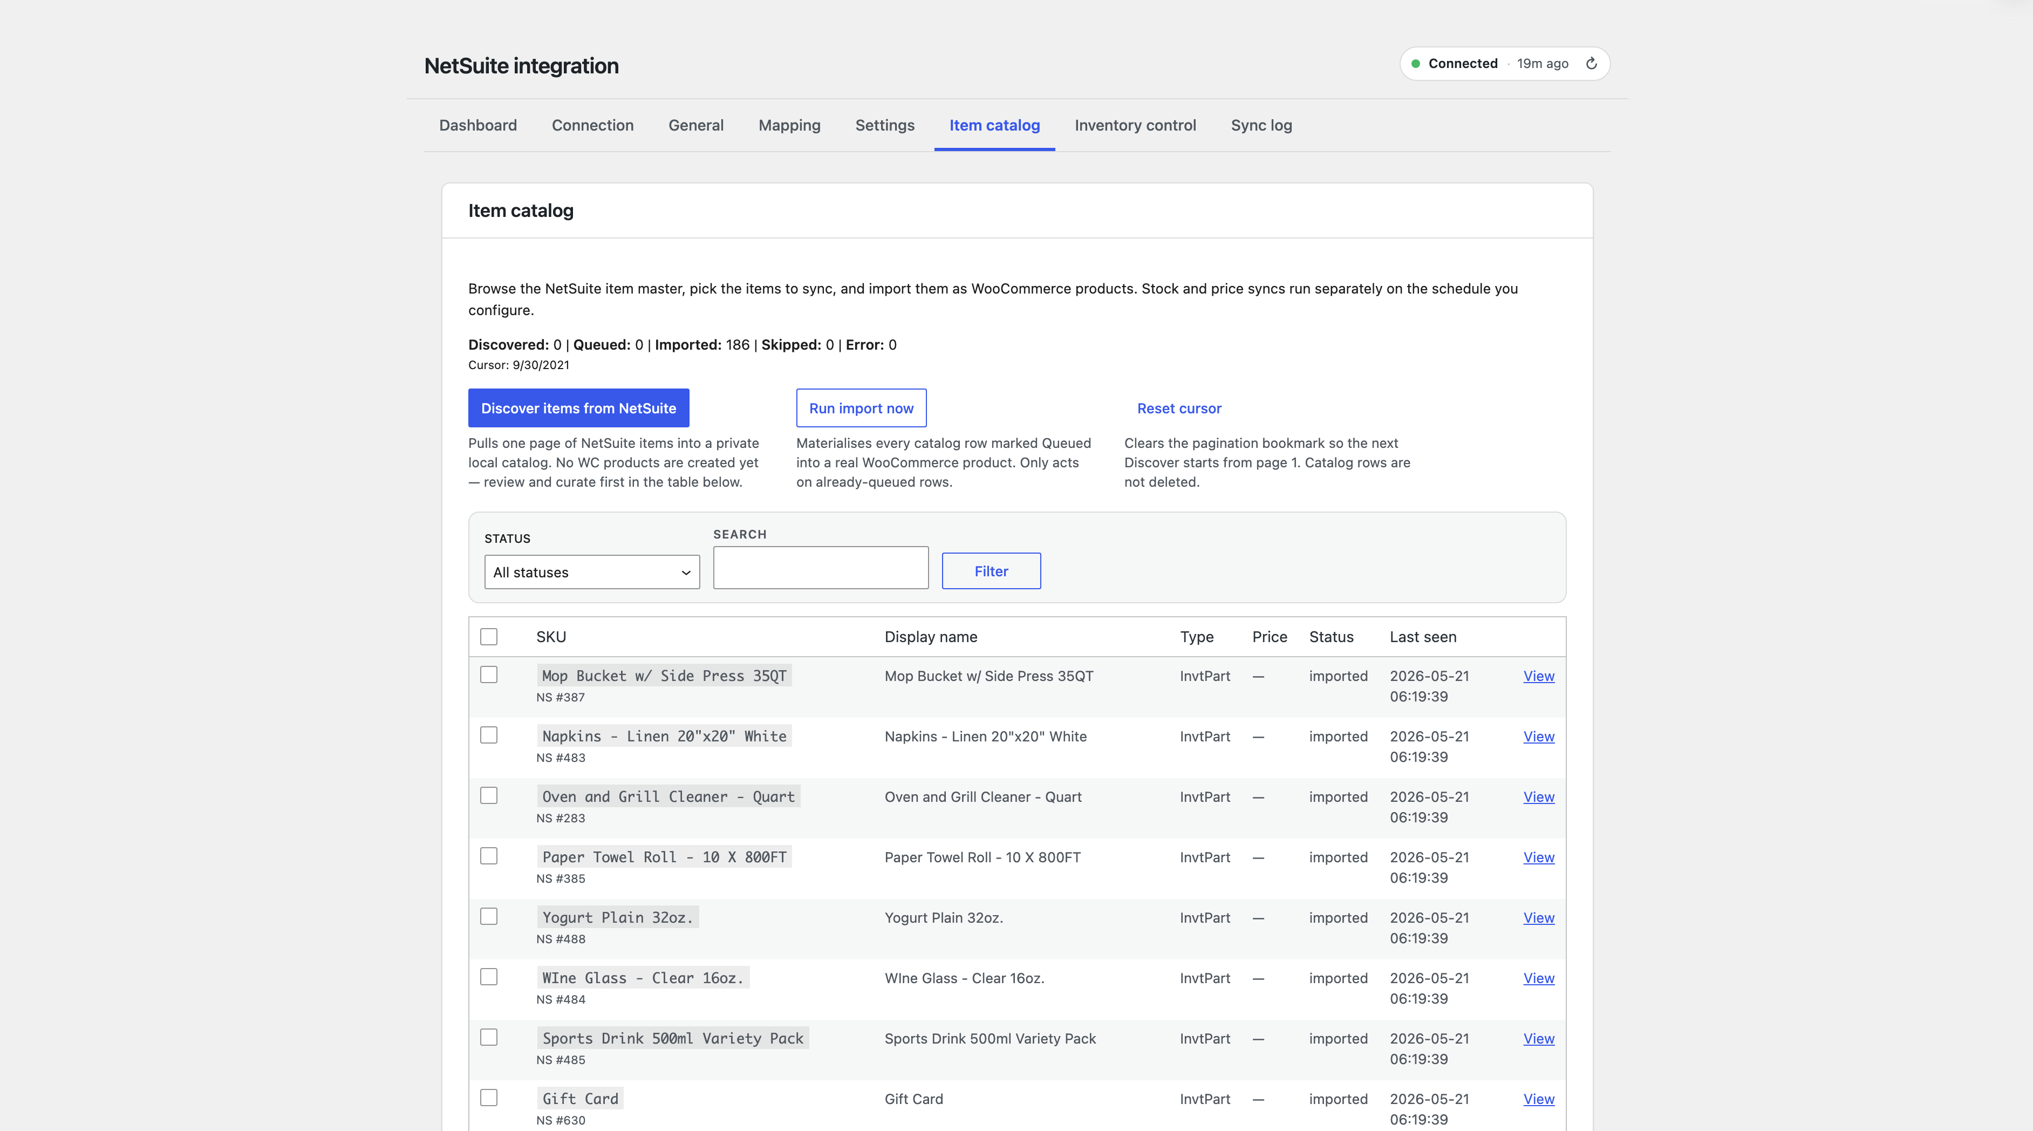Click the NS #387 identifier

561,698
